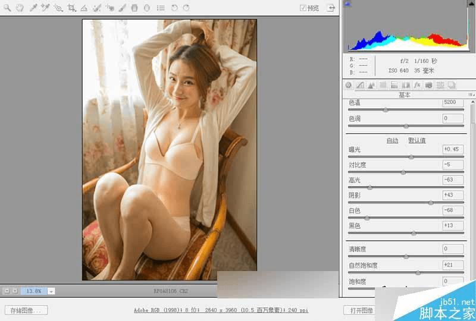Click the 自动 auto link
Image resolution: width=476 pixels, height=321 pixels.
pyautogui.click(x=392, y=140)
